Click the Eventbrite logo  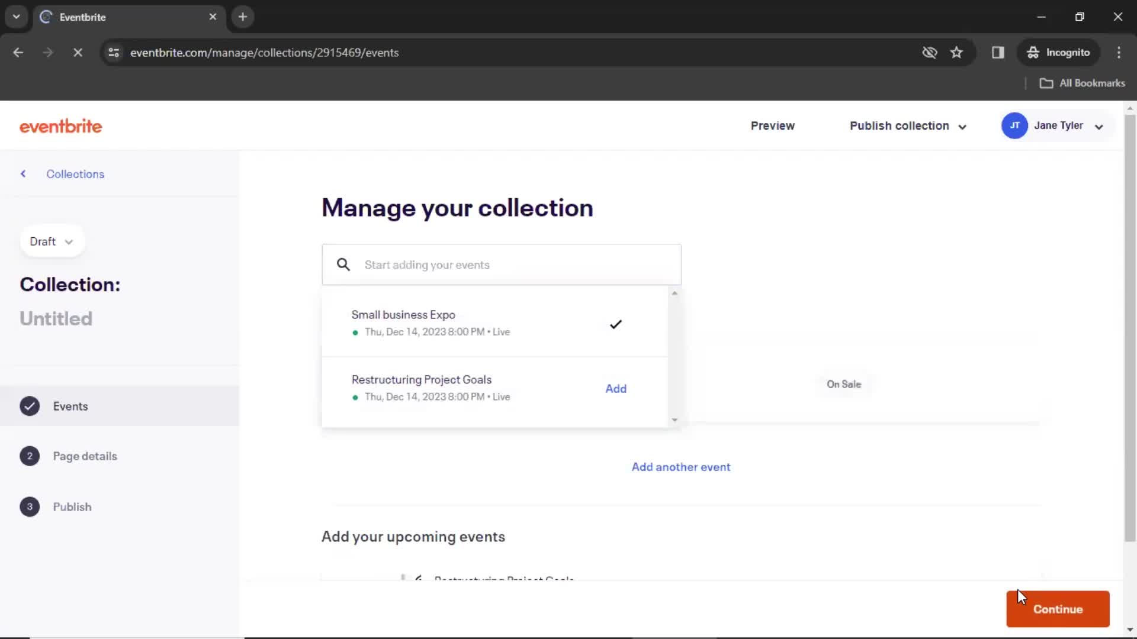pos(60,126)
